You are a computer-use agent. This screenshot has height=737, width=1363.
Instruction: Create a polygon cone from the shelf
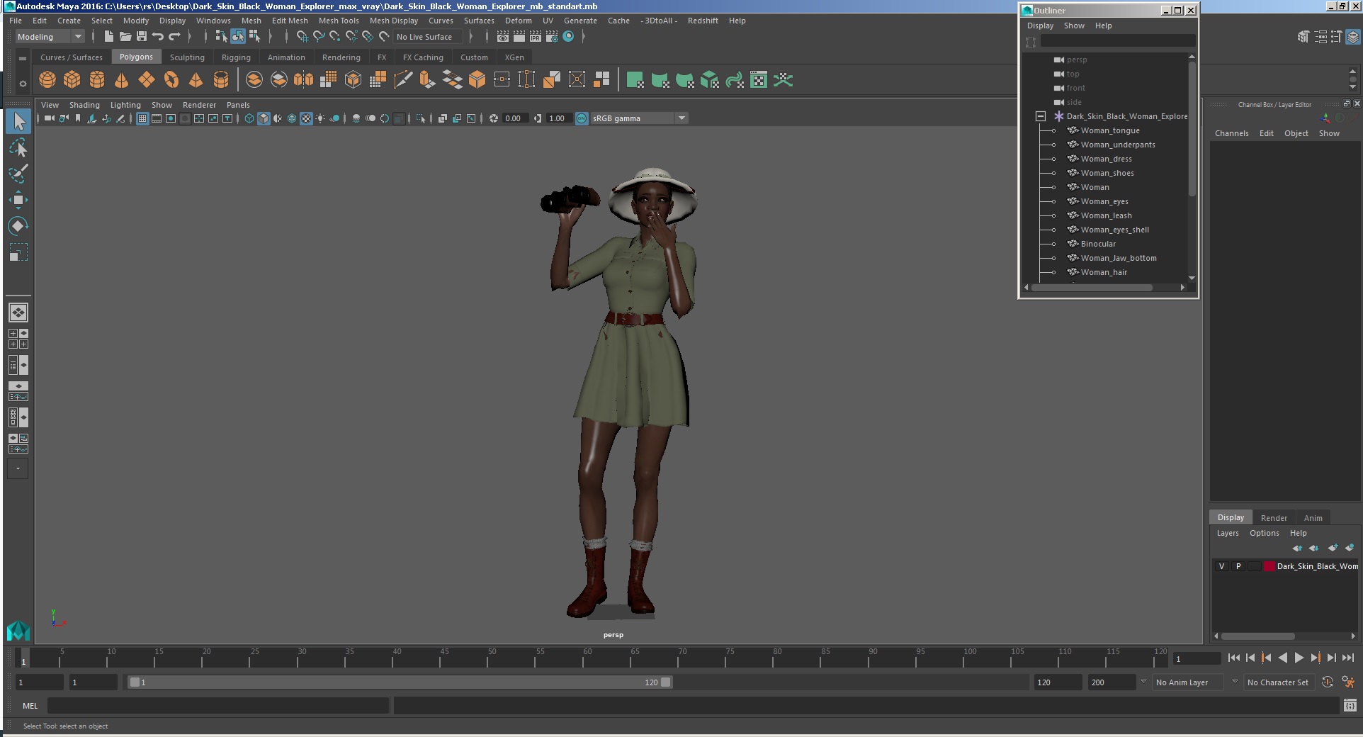122,80
